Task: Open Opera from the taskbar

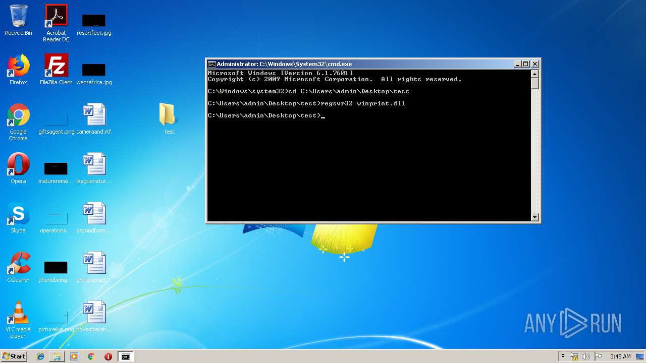Action: [108, 356]
